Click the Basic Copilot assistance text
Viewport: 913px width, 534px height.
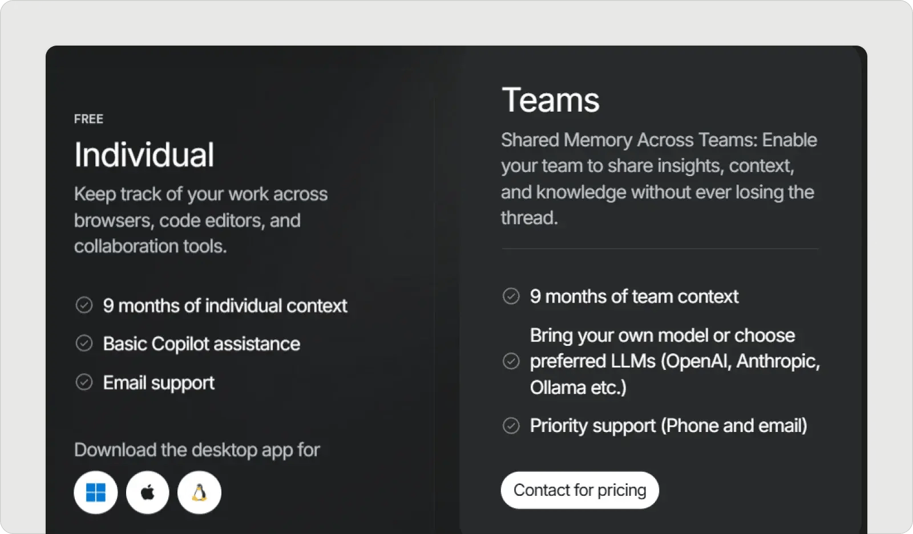pos(201,344)
